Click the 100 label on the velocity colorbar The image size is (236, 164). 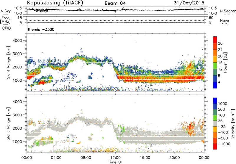(x=221, y=115)
